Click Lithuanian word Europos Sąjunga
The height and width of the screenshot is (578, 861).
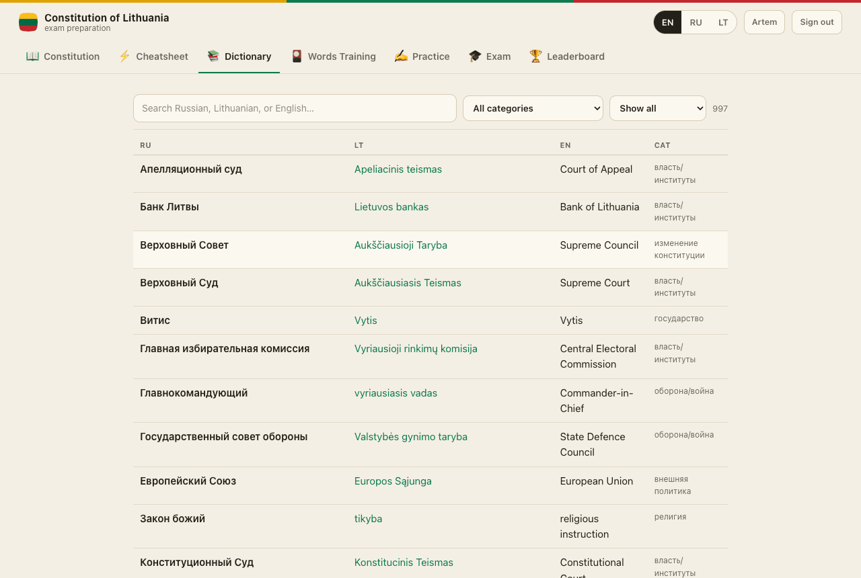(393, 481)
